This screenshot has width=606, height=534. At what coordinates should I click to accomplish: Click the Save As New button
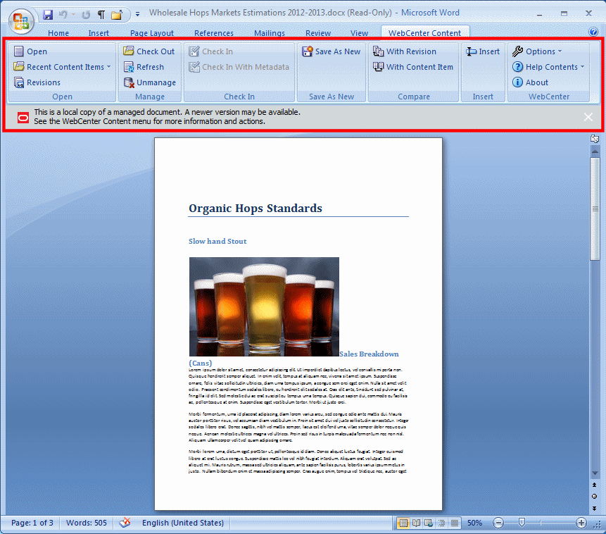pyautogui.click(x=332, y=51)
